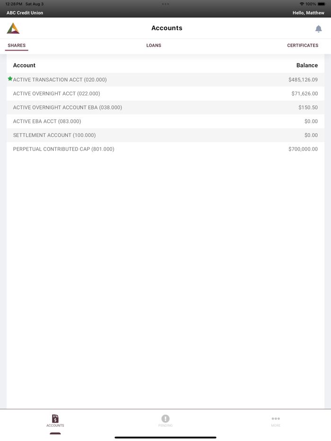331x441 pixels.
Task: Select the Accounts icon in bottom navigation
Action: [55, 421]
